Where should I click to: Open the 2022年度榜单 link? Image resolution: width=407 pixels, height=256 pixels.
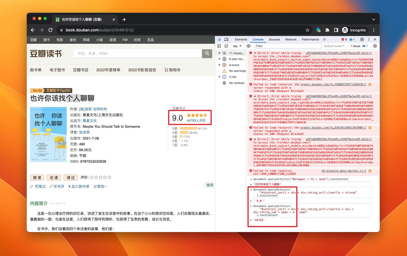coord(108,70)
